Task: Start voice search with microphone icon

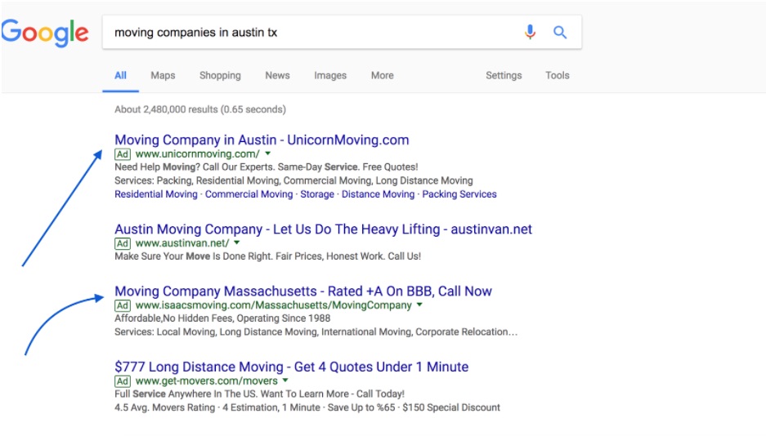Action: (x=530, y=32)
